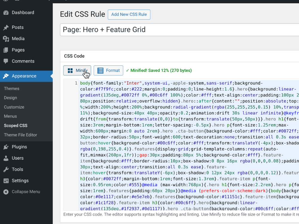Image resolution: width=299 pixels, height=224 pixels.
Task: Open the Tools menu label
Action: pyautogui.click(x=17, y=169)
